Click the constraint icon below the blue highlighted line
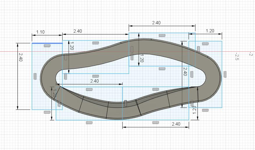The height and width of the screenshot is (150, 255). 47,46
